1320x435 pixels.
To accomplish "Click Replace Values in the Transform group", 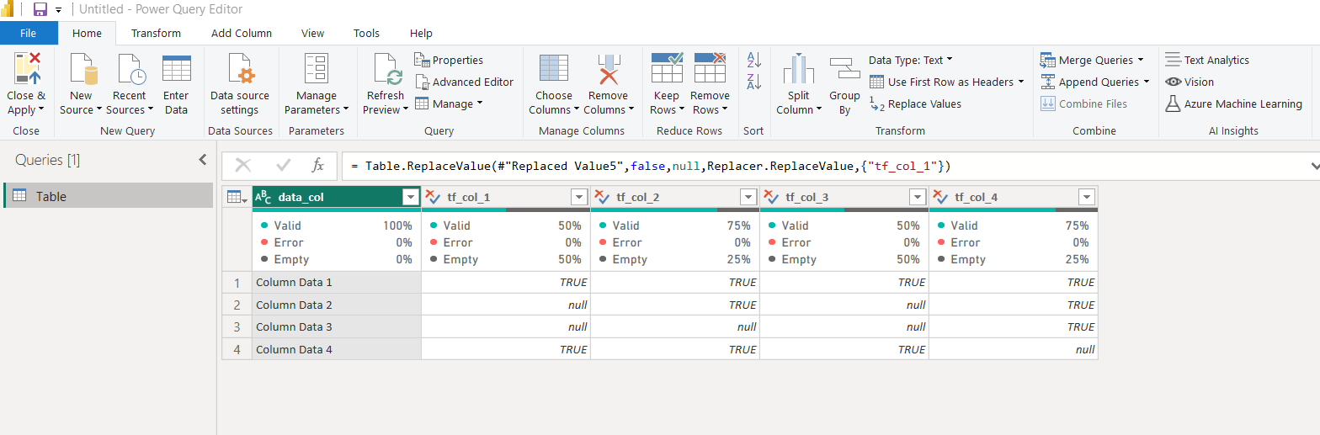I will pos(915,103).
